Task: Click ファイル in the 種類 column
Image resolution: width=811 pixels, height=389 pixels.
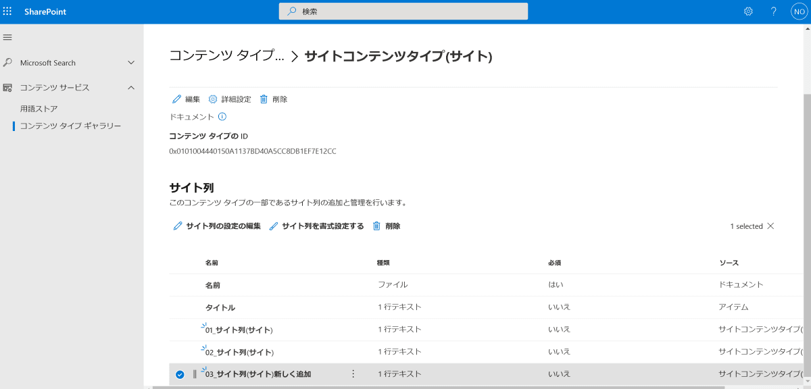Action: pyautogui.click(x=393, y=285)
